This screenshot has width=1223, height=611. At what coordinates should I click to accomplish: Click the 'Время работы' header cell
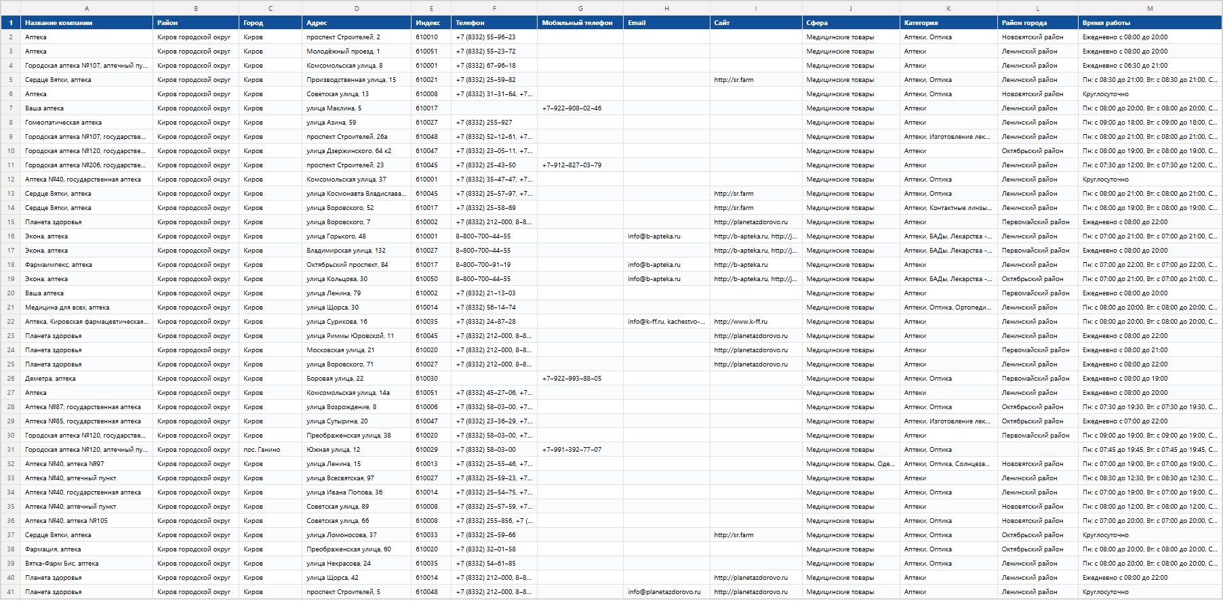pyautogui.click(x=1150, y=22)
